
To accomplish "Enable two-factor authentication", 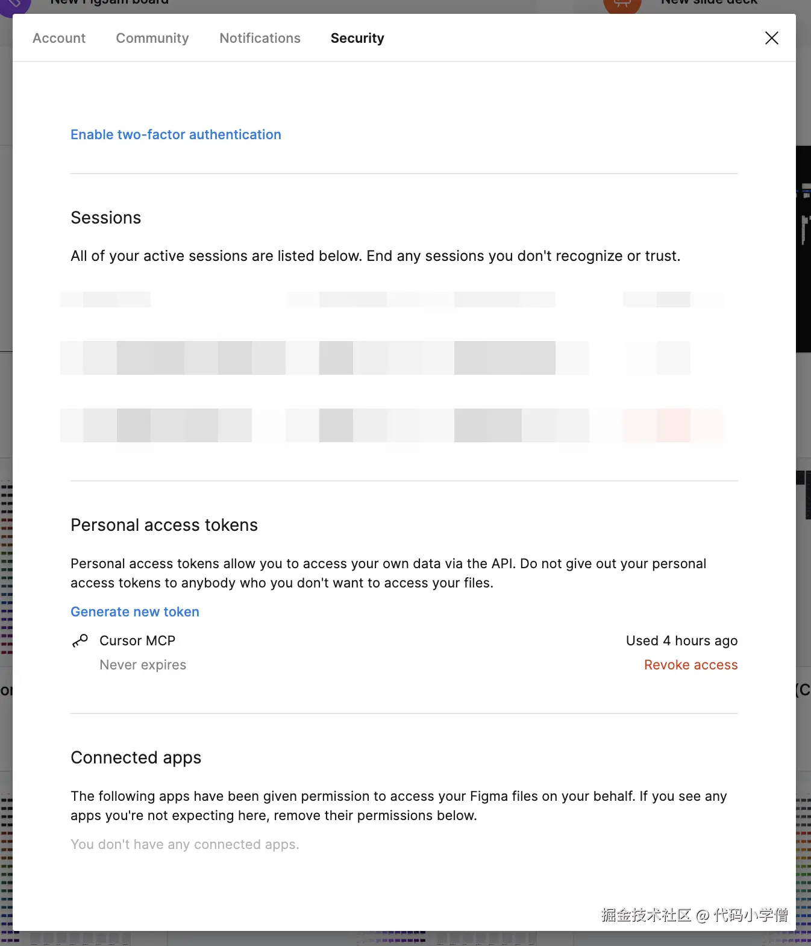I will 176,134.
